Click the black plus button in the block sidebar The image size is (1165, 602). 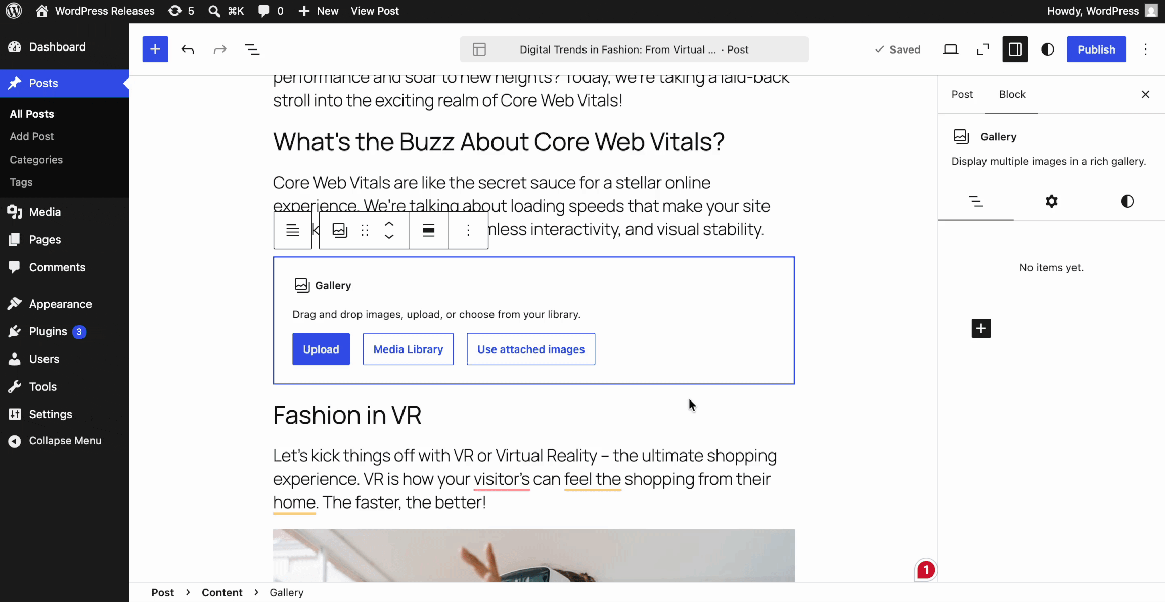coord(981,329)
